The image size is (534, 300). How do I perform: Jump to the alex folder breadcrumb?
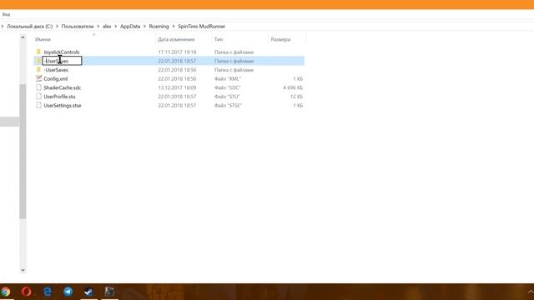[107, 26]
